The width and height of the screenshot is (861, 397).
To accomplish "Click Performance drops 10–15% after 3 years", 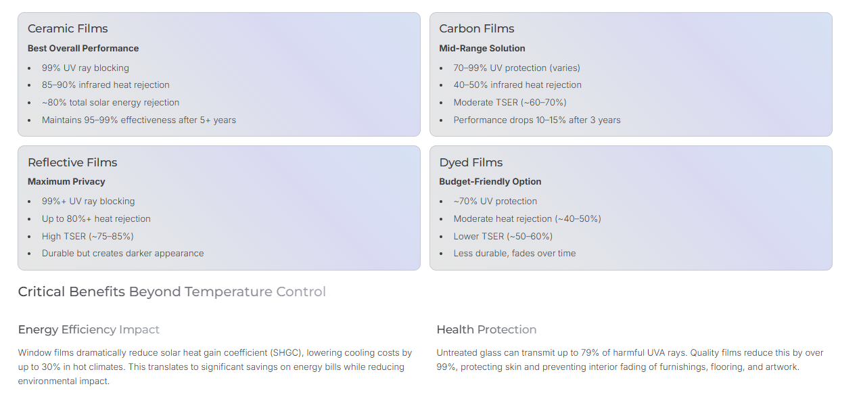I will (536, 120).
